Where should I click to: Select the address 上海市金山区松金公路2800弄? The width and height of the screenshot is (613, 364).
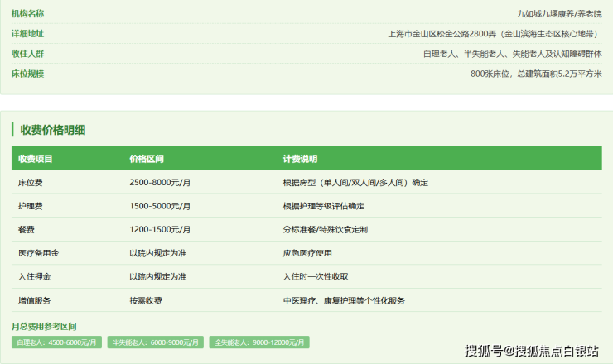442,34
